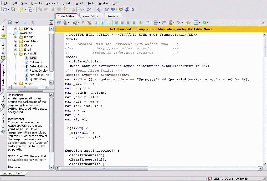The image size is (267, 181).
Task: Toggle Italic formatting button
Action: [x=102, y=23]
